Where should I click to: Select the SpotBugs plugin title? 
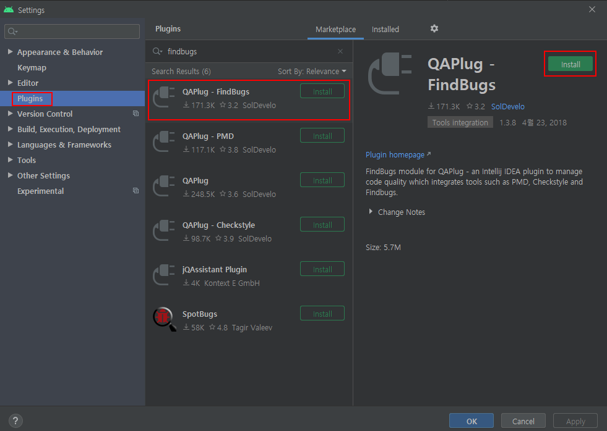[x=200, y=314]
